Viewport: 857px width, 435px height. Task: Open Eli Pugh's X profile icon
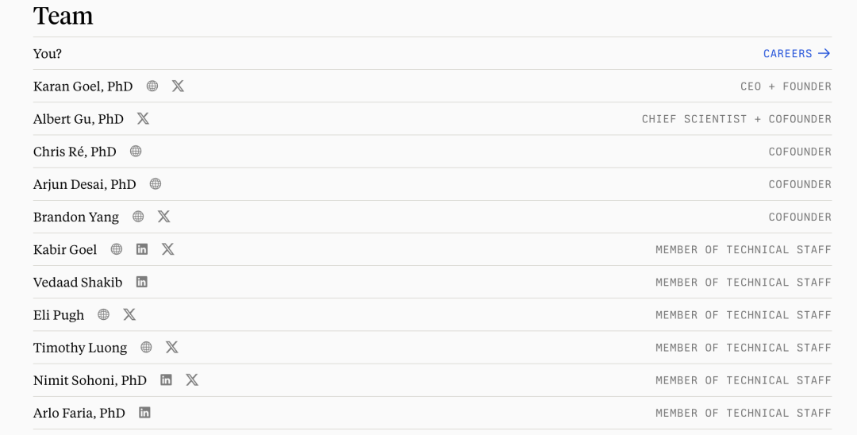click(x=129, y=314)
